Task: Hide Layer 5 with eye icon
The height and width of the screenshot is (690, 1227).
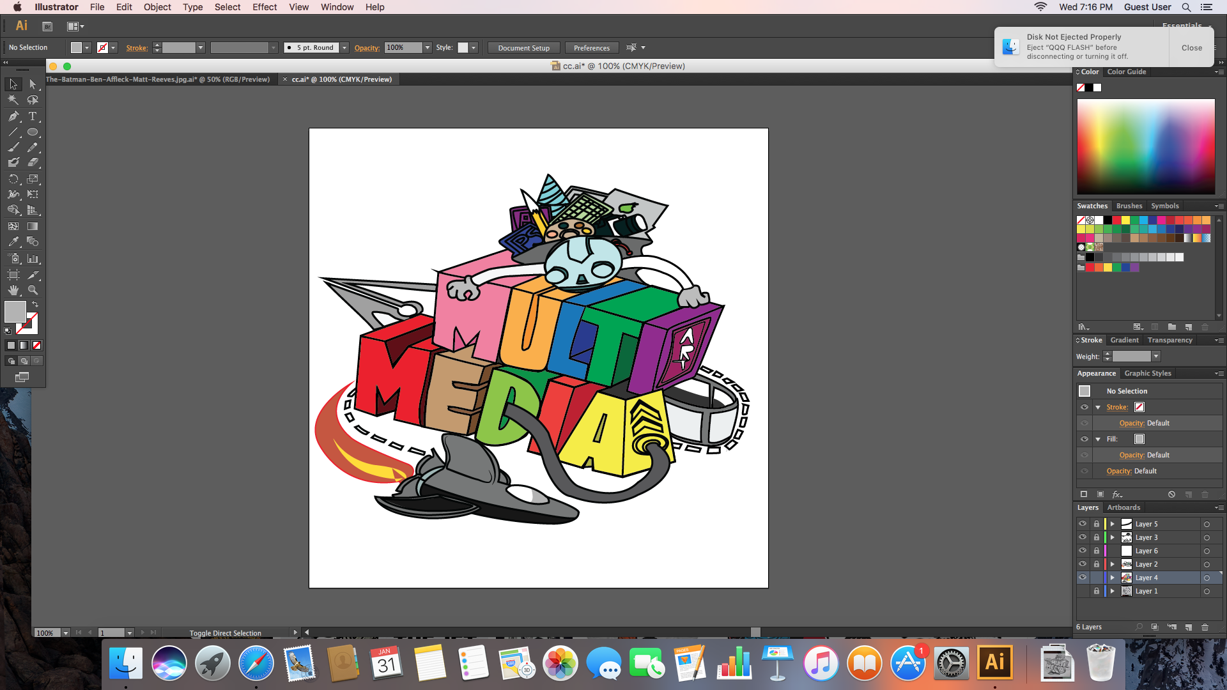Action: (x=1083, y=524)
